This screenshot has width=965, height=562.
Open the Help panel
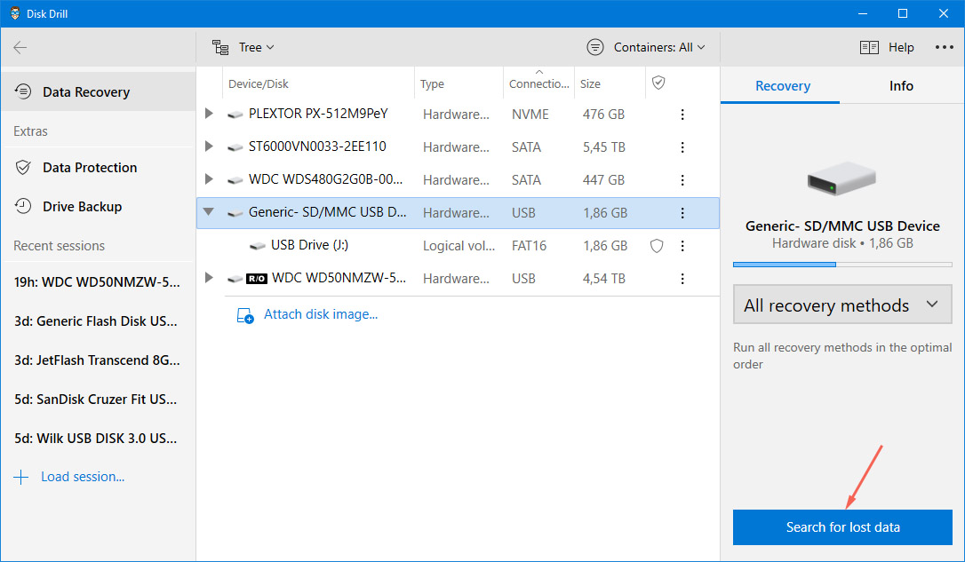[887, 47]
